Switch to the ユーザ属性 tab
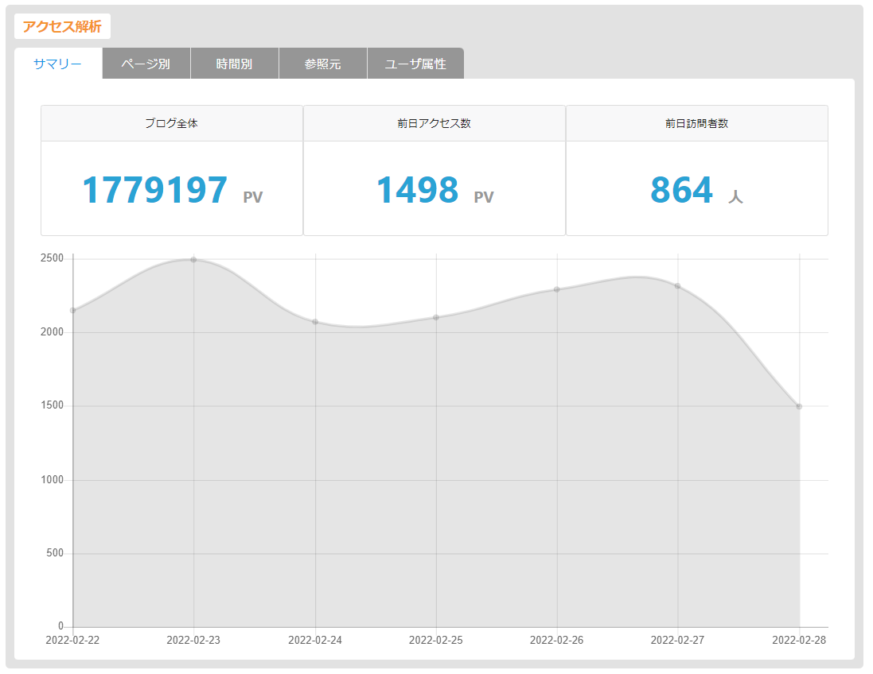Image resolution: width=873 pixels, height=674 pixels. pos(415,64)
